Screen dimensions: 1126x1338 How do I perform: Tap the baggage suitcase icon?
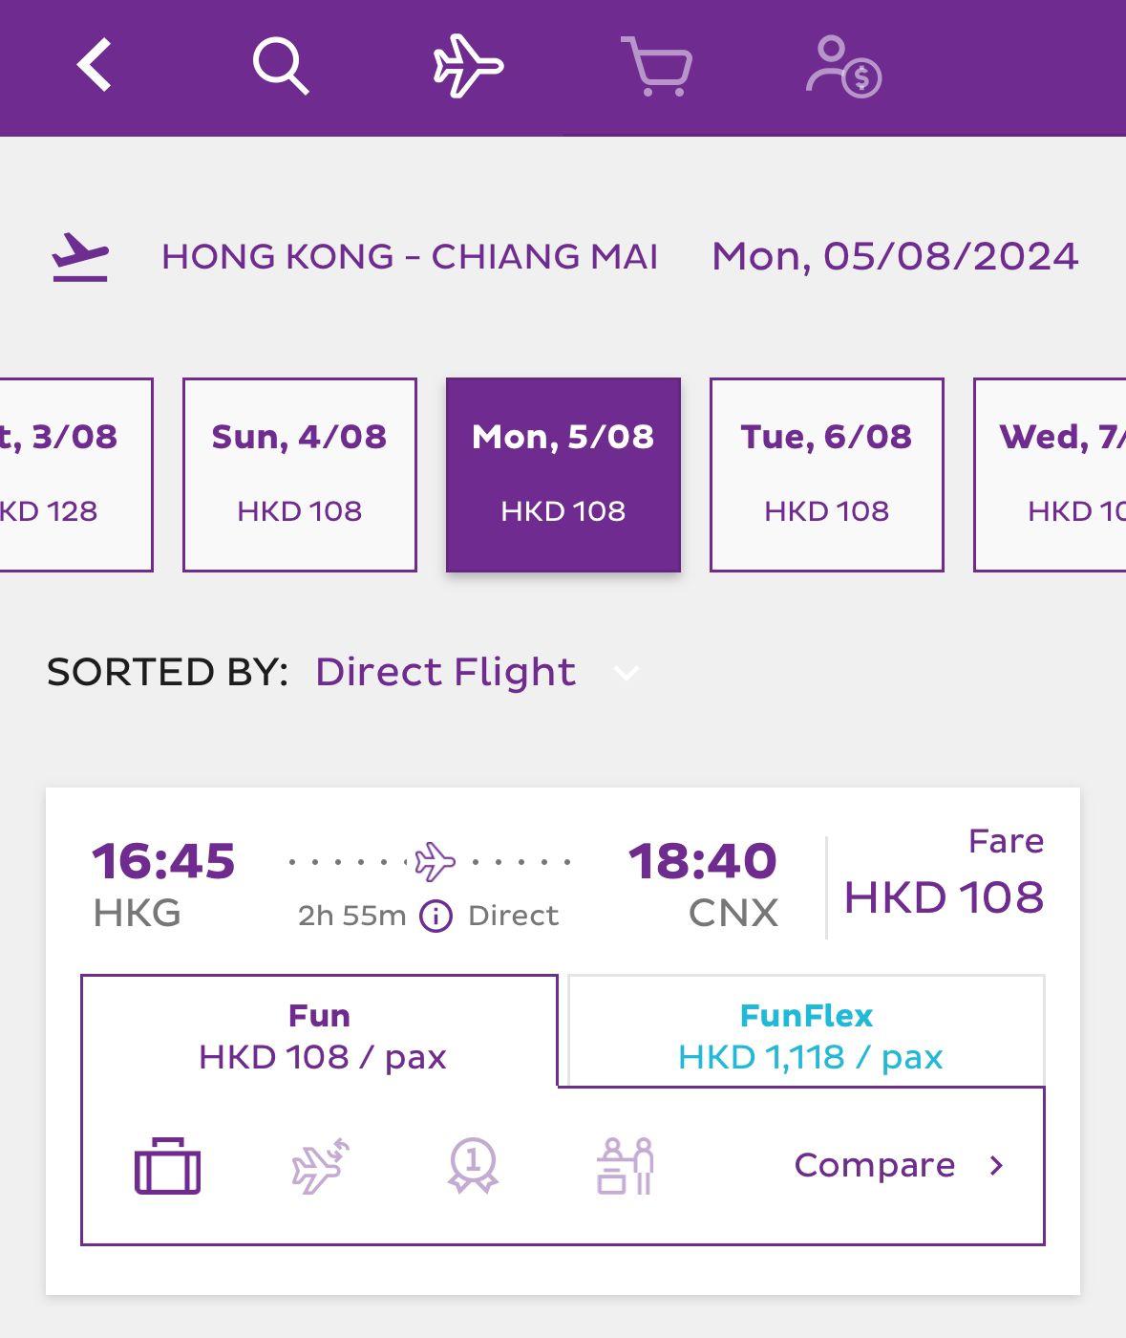168,1166
